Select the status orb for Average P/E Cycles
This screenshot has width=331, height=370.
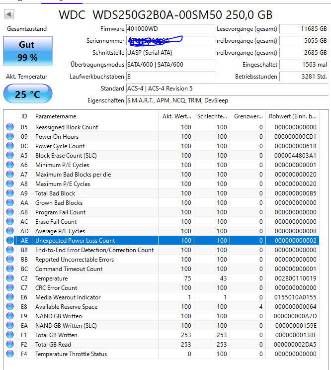(10, 231)
